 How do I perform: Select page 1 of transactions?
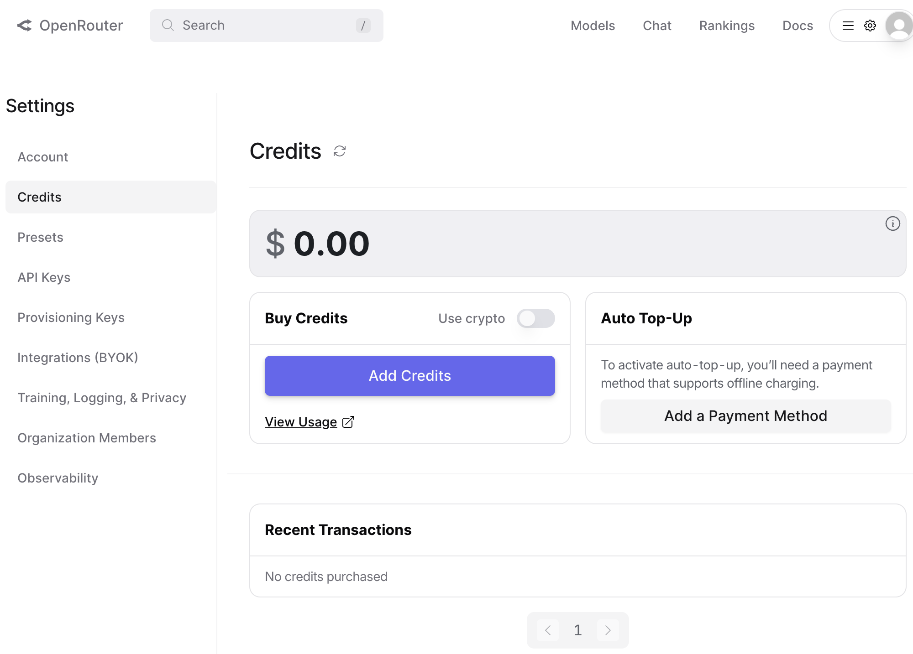(x=578, y=630)
